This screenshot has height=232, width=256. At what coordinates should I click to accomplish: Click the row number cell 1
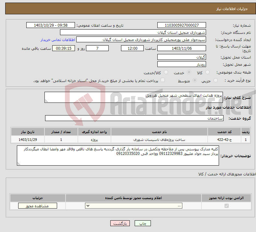click(x=246, y=140)
